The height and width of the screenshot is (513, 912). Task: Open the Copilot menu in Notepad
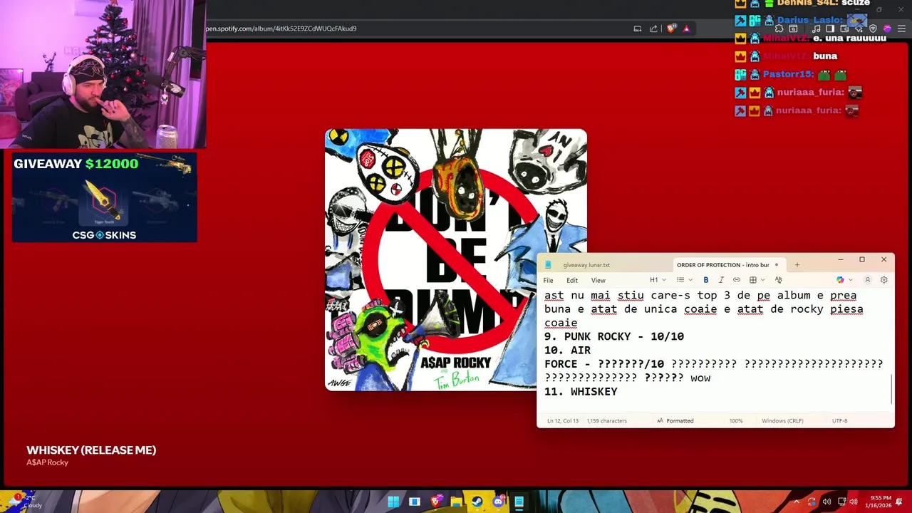pos(844,280)
